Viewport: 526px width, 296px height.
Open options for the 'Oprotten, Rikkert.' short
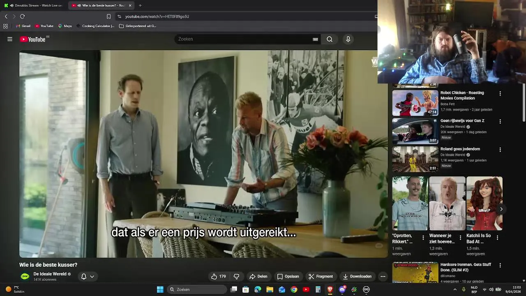[x=423, y=238]
